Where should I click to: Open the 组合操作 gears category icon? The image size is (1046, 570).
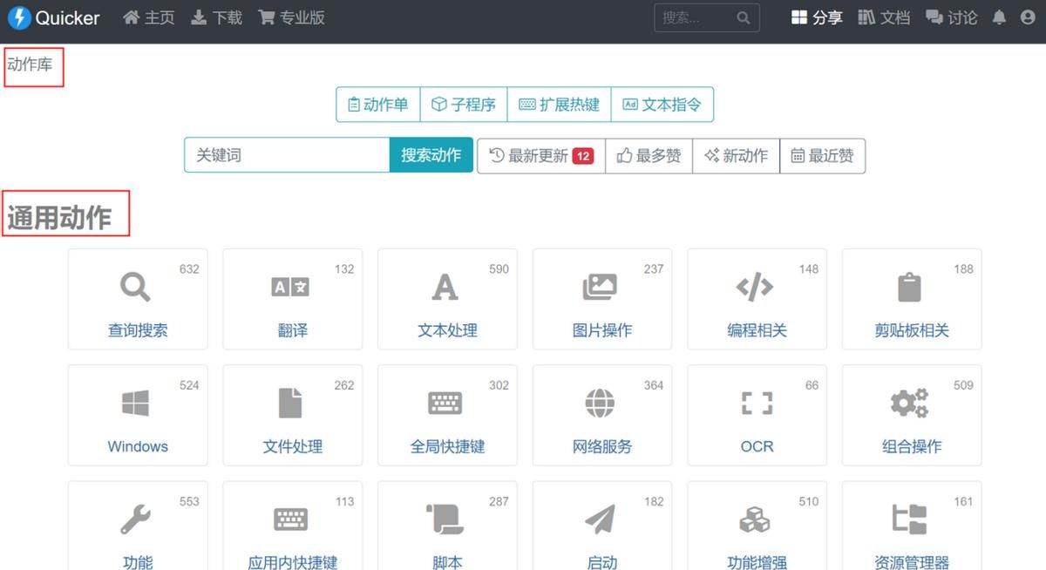point(910,403)
